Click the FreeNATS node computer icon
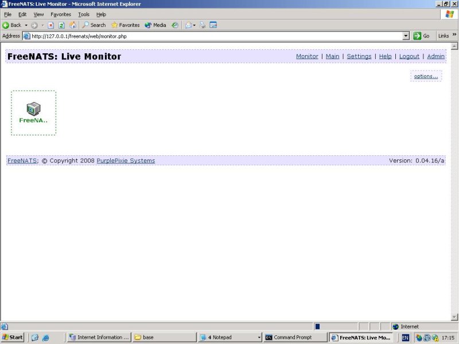This screenshot has width=459, height=344. point(33,108)
